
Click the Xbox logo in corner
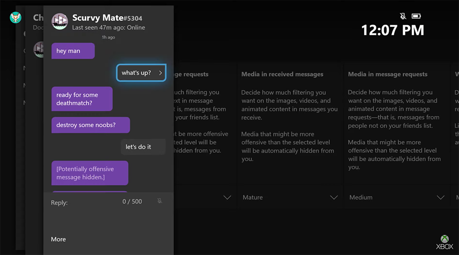coord(444,242)
